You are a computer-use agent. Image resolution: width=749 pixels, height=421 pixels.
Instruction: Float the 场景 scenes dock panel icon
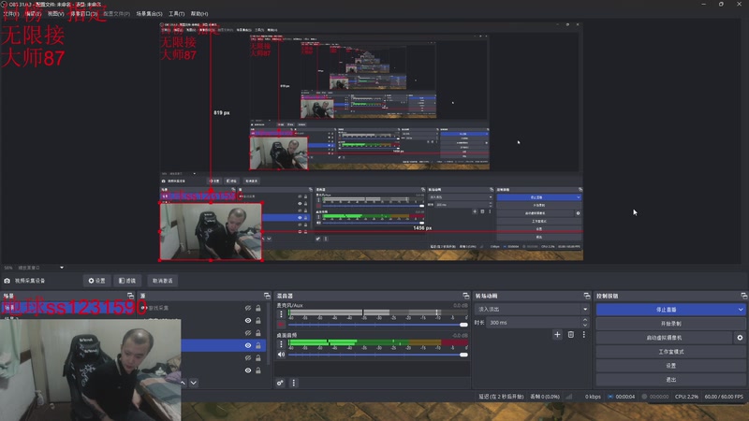(130, 296)
